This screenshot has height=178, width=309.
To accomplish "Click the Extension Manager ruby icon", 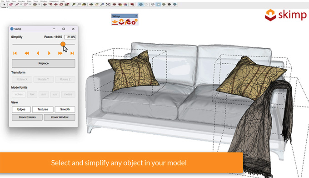I will [132, 5].
